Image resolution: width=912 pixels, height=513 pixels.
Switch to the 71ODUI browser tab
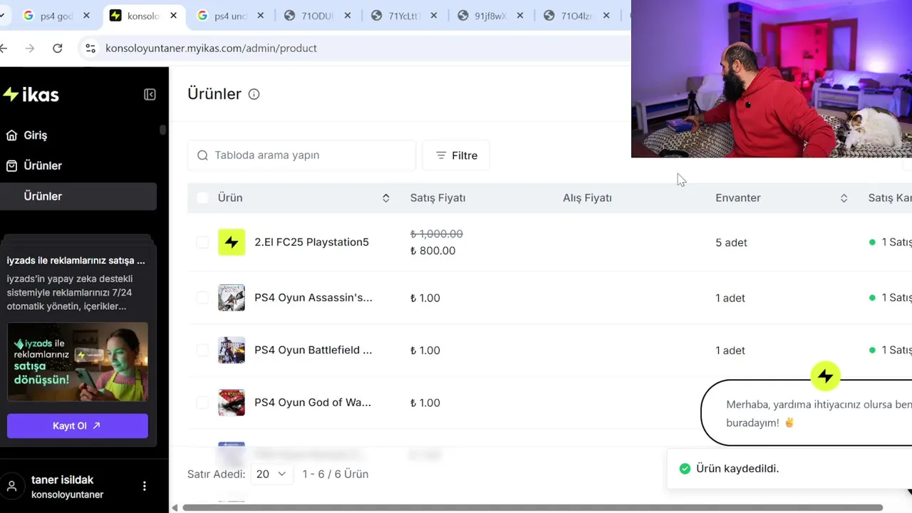pyautogui.click(x=316, y=16)
